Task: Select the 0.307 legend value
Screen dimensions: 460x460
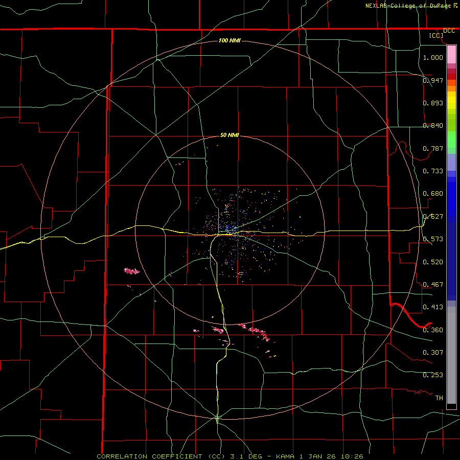Action: pos(433,352)
